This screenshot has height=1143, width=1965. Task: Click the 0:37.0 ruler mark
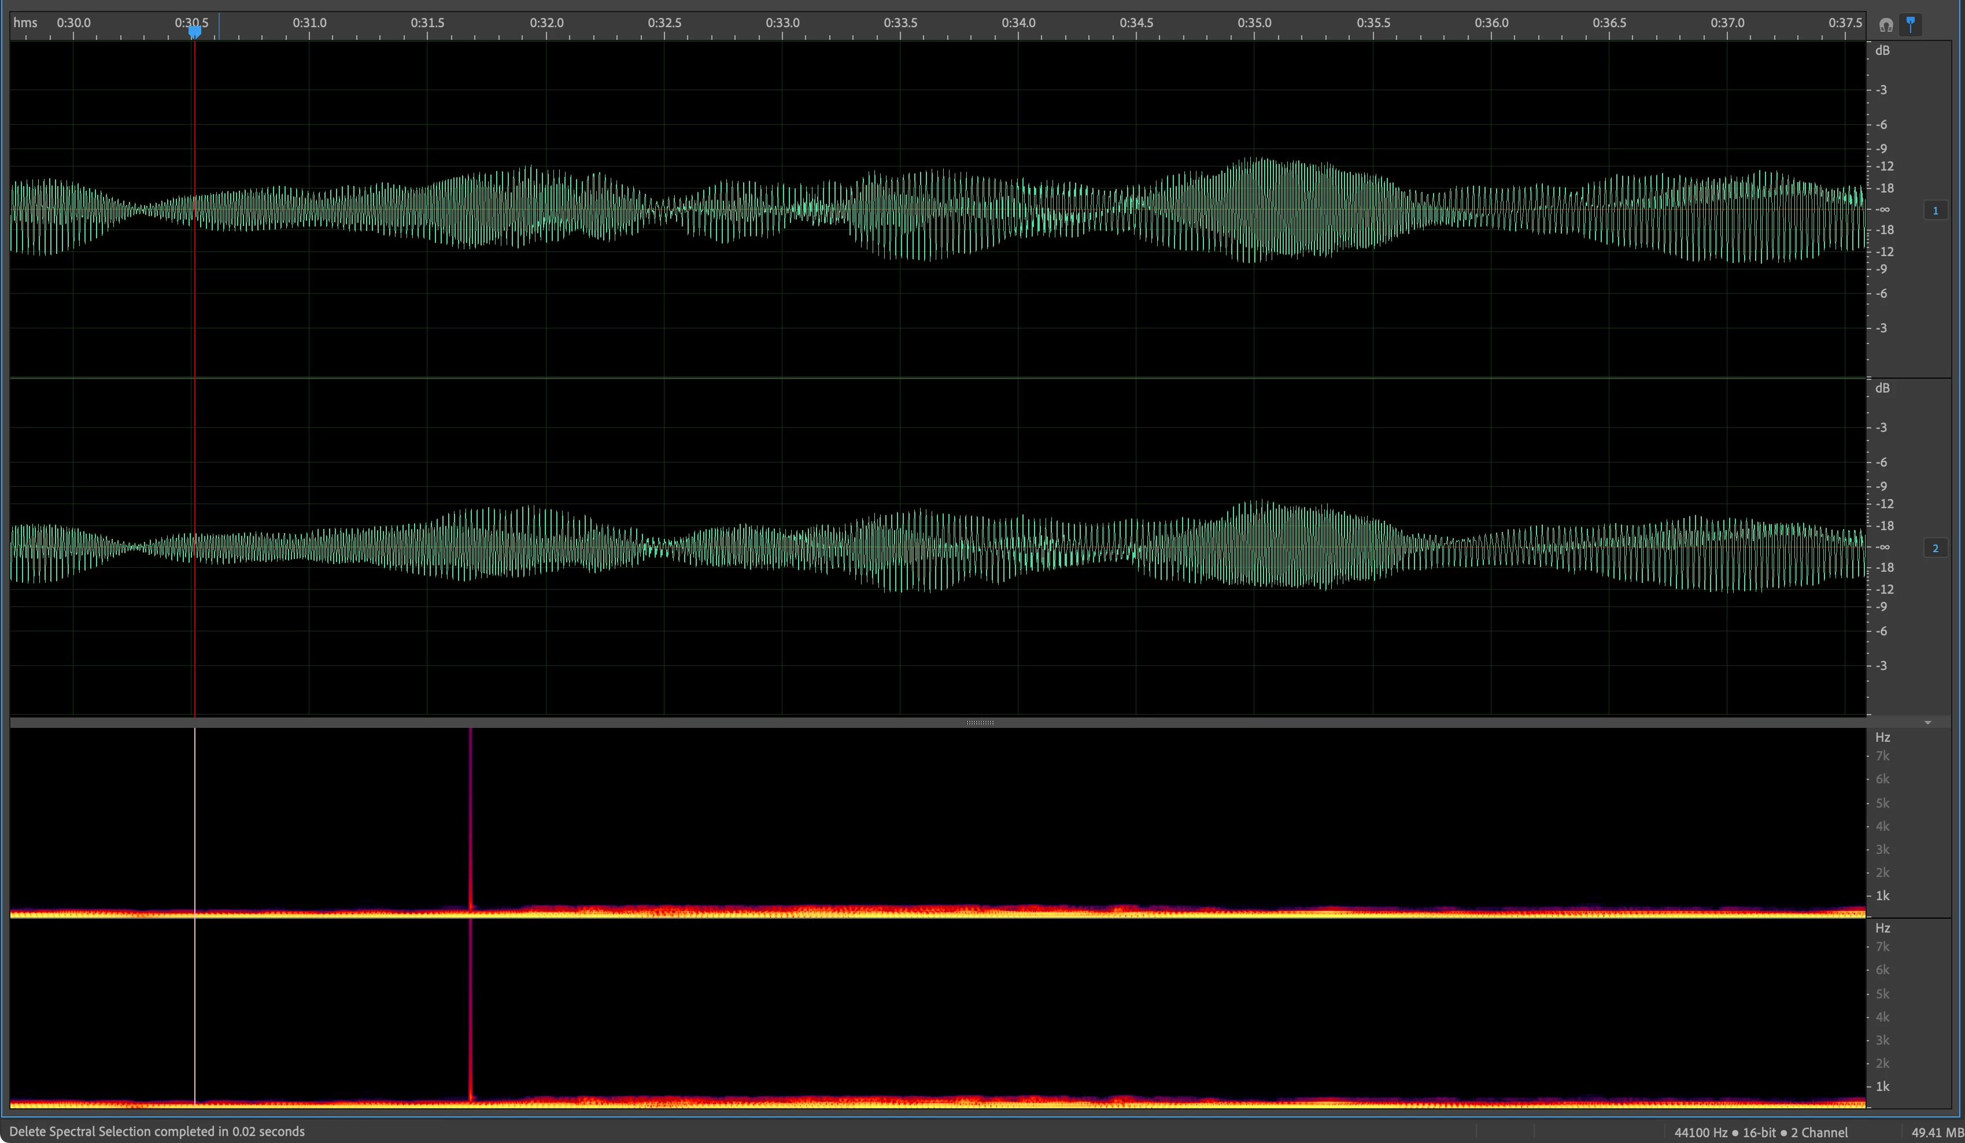pyautogui.click(x=1727, y=23)
